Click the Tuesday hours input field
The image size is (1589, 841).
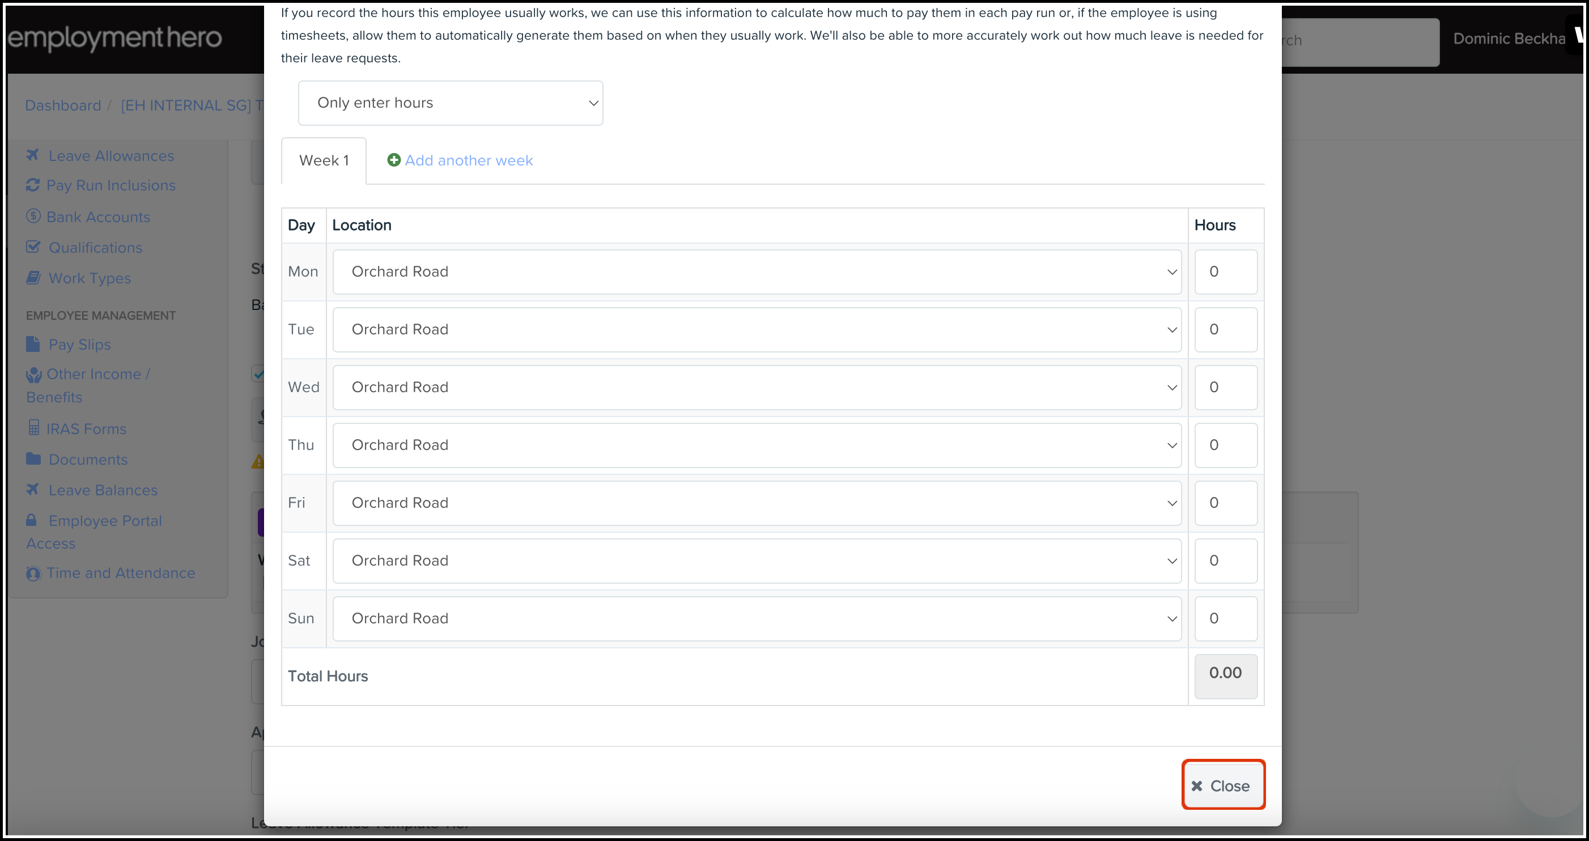coord(1225,329)
